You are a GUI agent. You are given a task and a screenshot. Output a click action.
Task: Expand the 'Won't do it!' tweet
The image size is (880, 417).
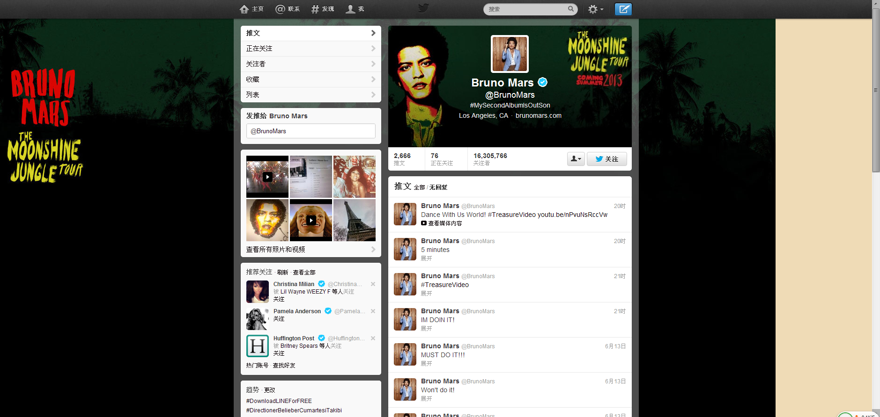coord(427,399)
